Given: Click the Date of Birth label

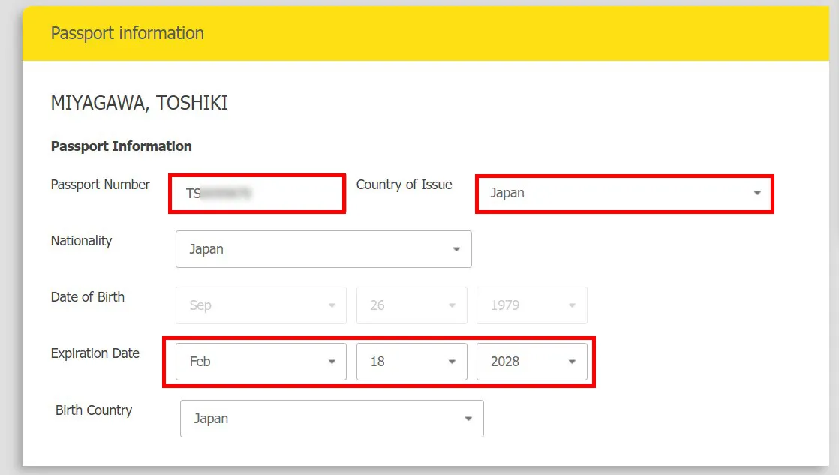Looking at the screenshot, I should [x=88, y=297].
